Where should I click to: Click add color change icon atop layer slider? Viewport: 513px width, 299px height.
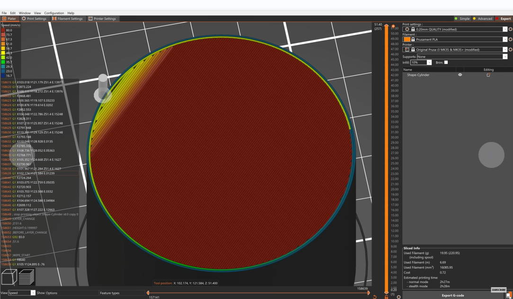point(393,26)
